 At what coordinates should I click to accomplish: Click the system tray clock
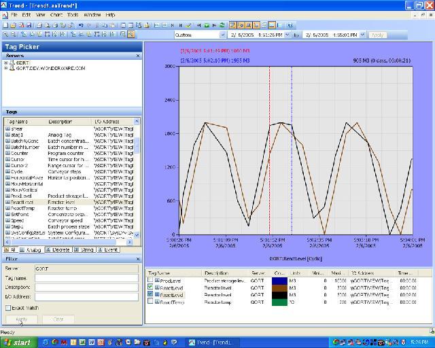pyautogui.click(x=420, y=343)
